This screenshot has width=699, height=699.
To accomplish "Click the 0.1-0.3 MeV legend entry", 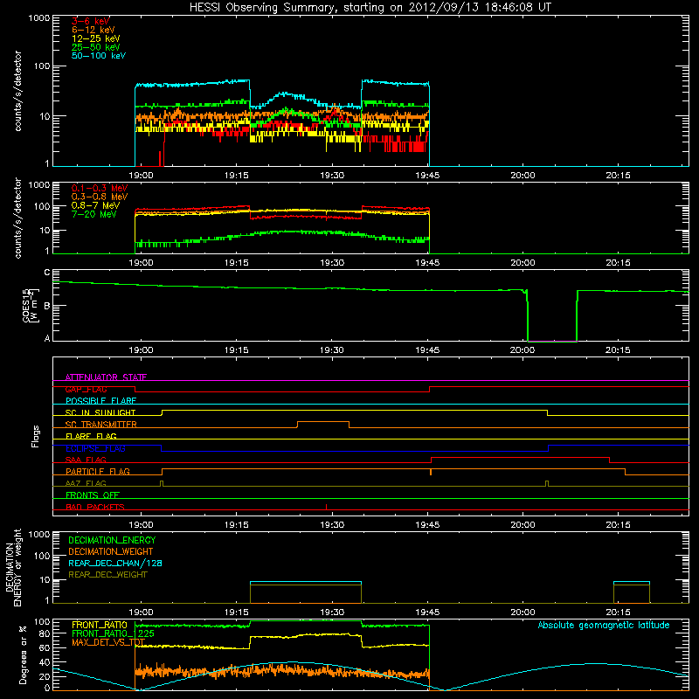I will pos(100,188).
